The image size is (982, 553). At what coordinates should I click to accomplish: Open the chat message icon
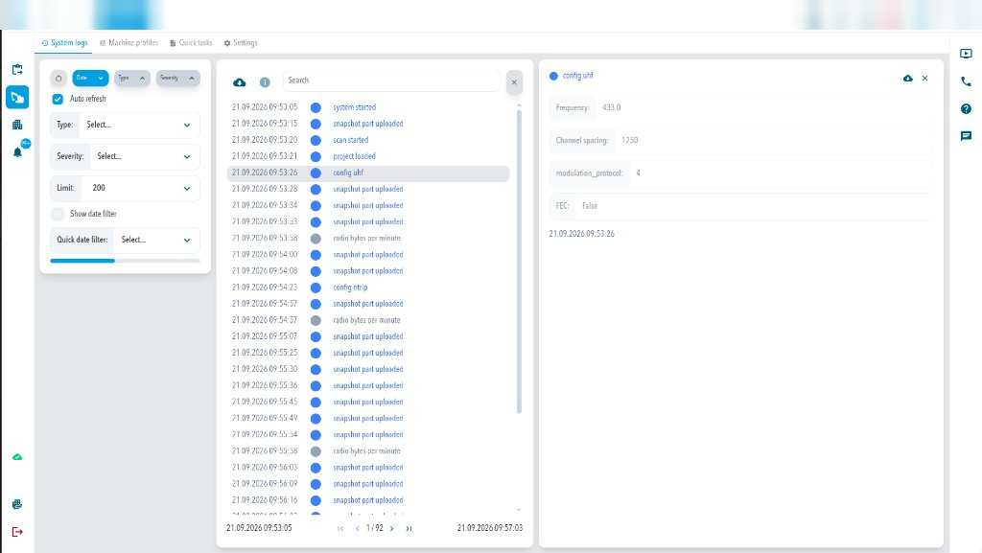click(966, 136)
